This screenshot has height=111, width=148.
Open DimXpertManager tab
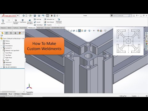15,33
